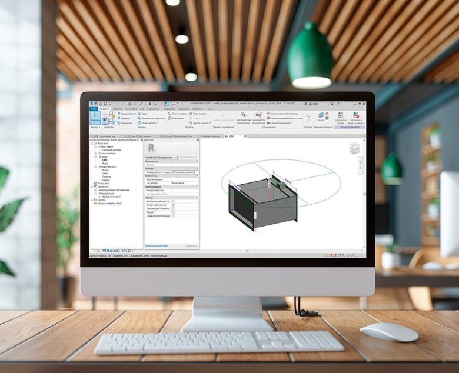Image resolution: width=459 pixels, height=373 pixels.
Task: Click the Использовать диаметр value field
Action: [x=184, y=172]
